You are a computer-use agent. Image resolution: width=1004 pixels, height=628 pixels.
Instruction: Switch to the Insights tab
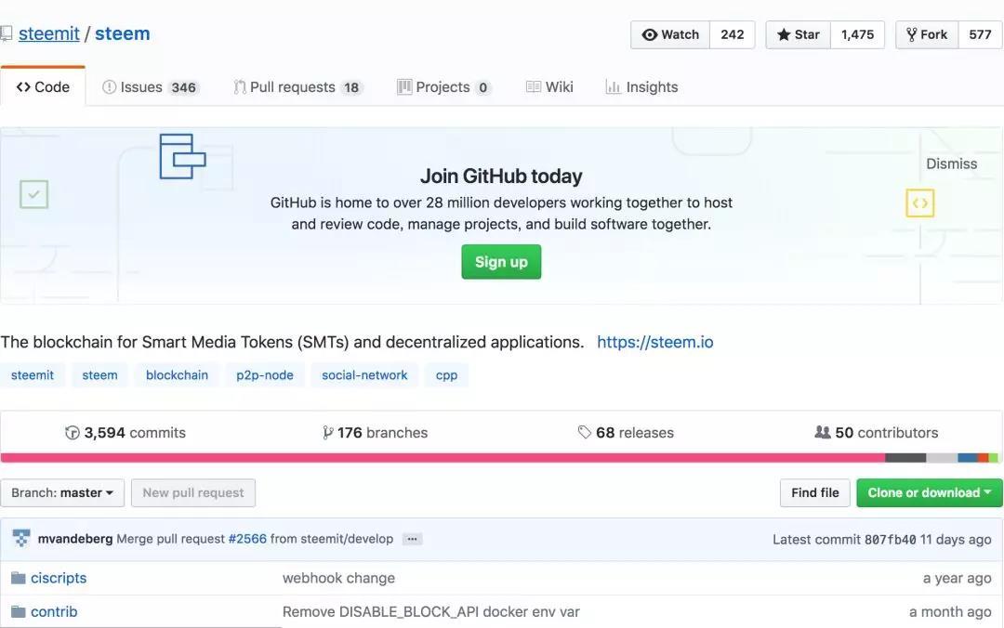(641, 87)
